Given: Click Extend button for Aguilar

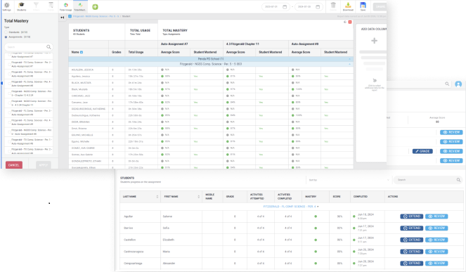Looking at the screenshot, I should [x=412, y=216].
